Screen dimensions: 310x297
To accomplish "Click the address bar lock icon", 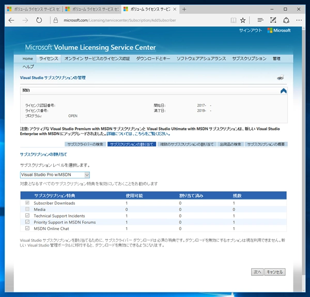I will [x=56, y=20].
